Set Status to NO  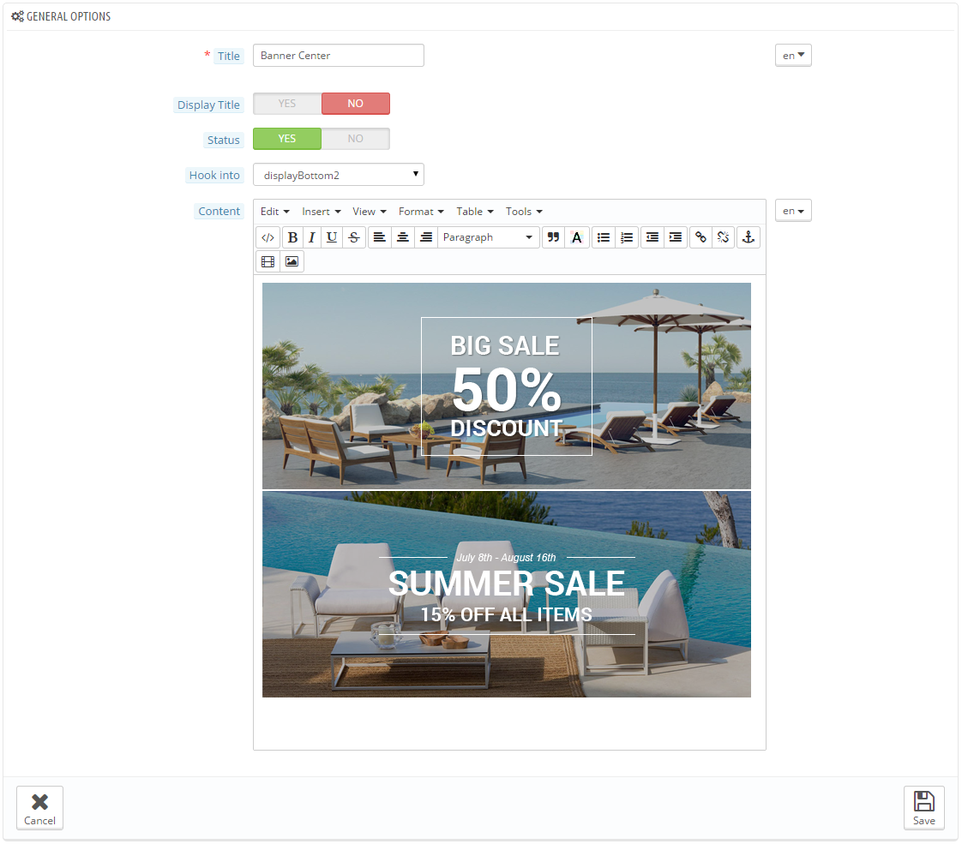(356, 139)
